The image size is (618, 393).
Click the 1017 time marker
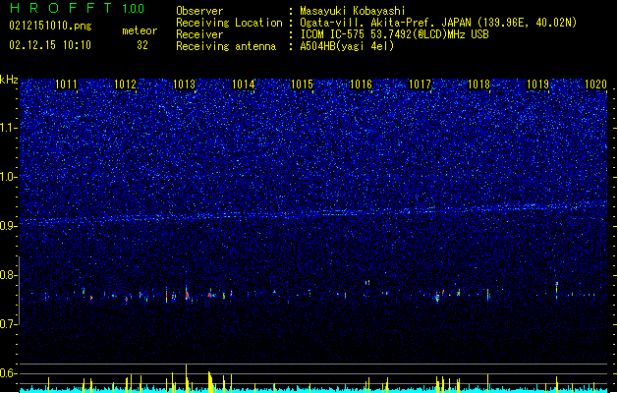(x=421, y=84)
